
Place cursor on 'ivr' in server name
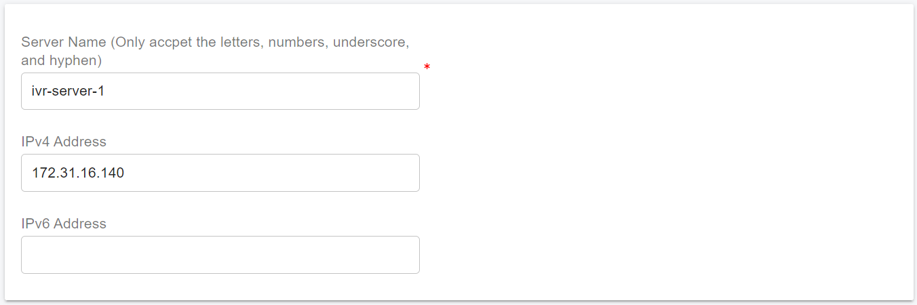coord(39,91)
